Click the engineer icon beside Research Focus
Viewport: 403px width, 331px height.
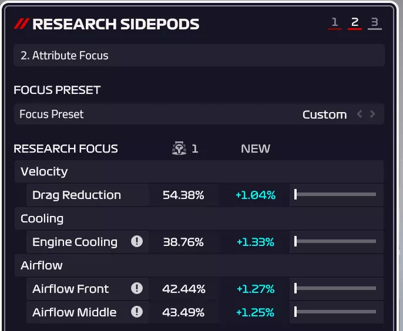[179, 149]
